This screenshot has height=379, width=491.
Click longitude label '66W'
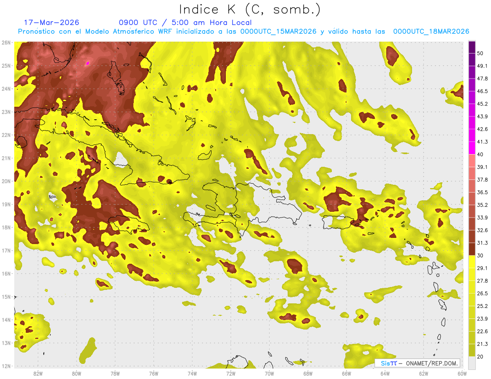346,373
